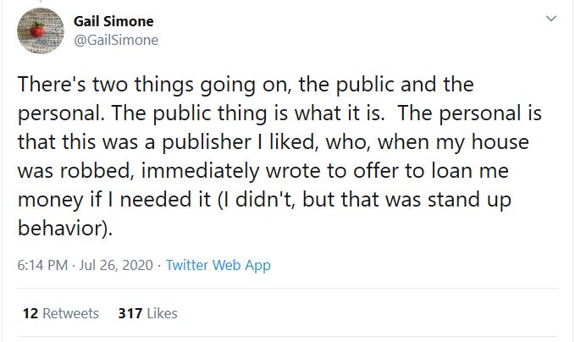The height and width of the screenshot is (342, 575).
Task: Open the 6:14 PM timestamp permalink
Action: point(42,266)
